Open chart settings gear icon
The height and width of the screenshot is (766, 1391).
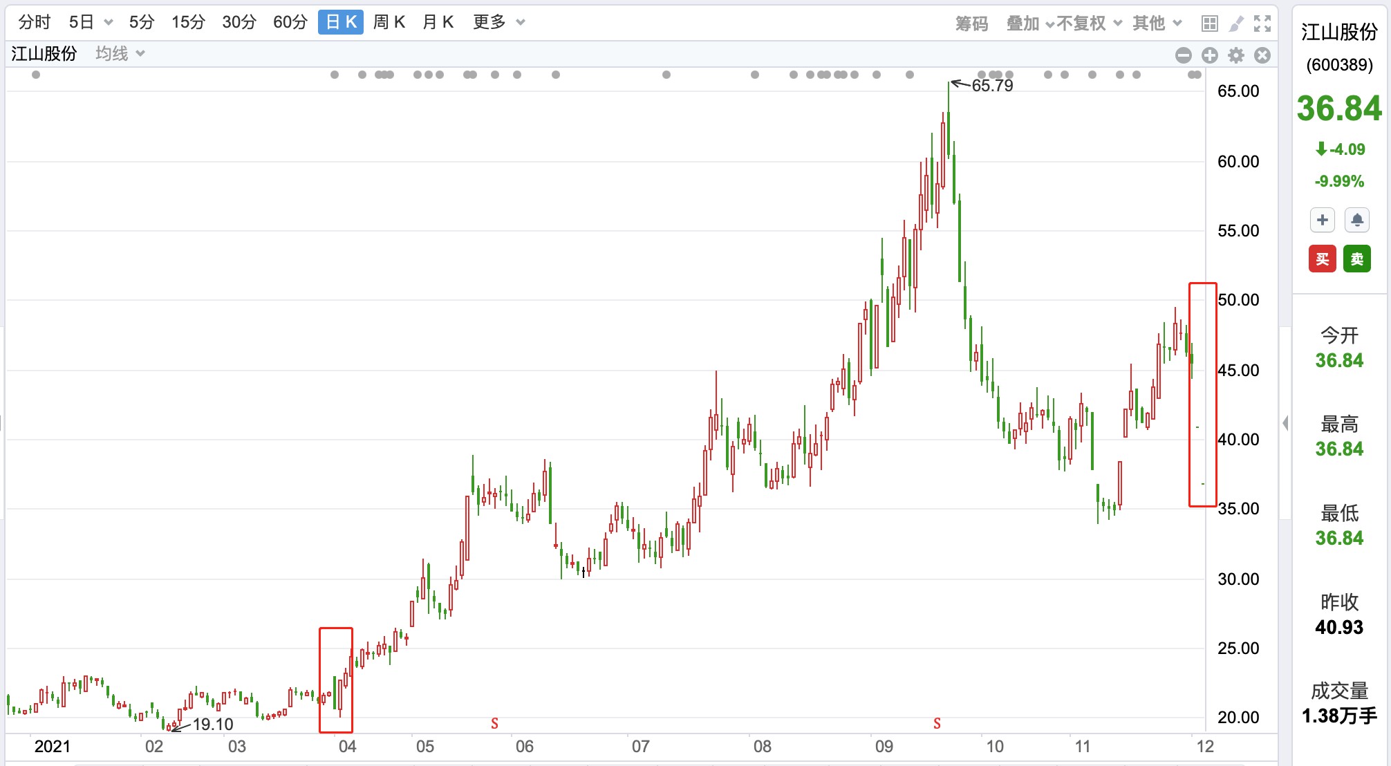pos(1236,55)
